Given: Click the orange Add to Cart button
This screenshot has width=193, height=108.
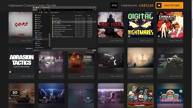Looking at the screenshot, I should [x=169, y=5].
